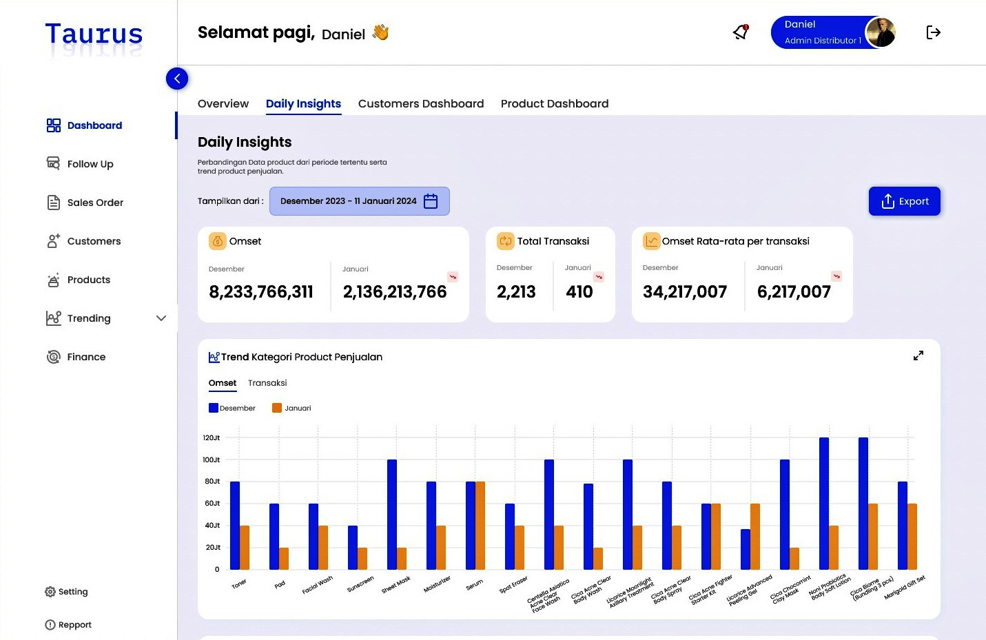
Task: Open Sales Order in sidebar
Action: point(94,203)
